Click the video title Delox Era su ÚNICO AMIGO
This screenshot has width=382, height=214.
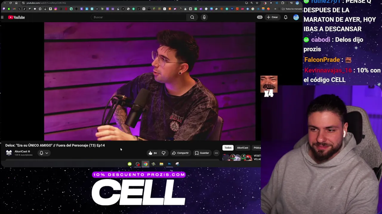tap(55, 145)
